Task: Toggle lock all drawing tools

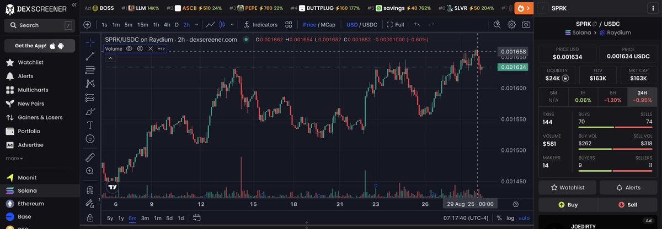Action: coord(90,217)
